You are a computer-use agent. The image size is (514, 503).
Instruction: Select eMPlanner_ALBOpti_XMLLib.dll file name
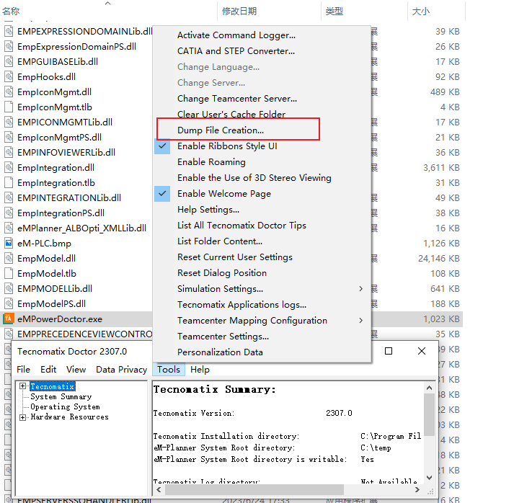point(82,228)
